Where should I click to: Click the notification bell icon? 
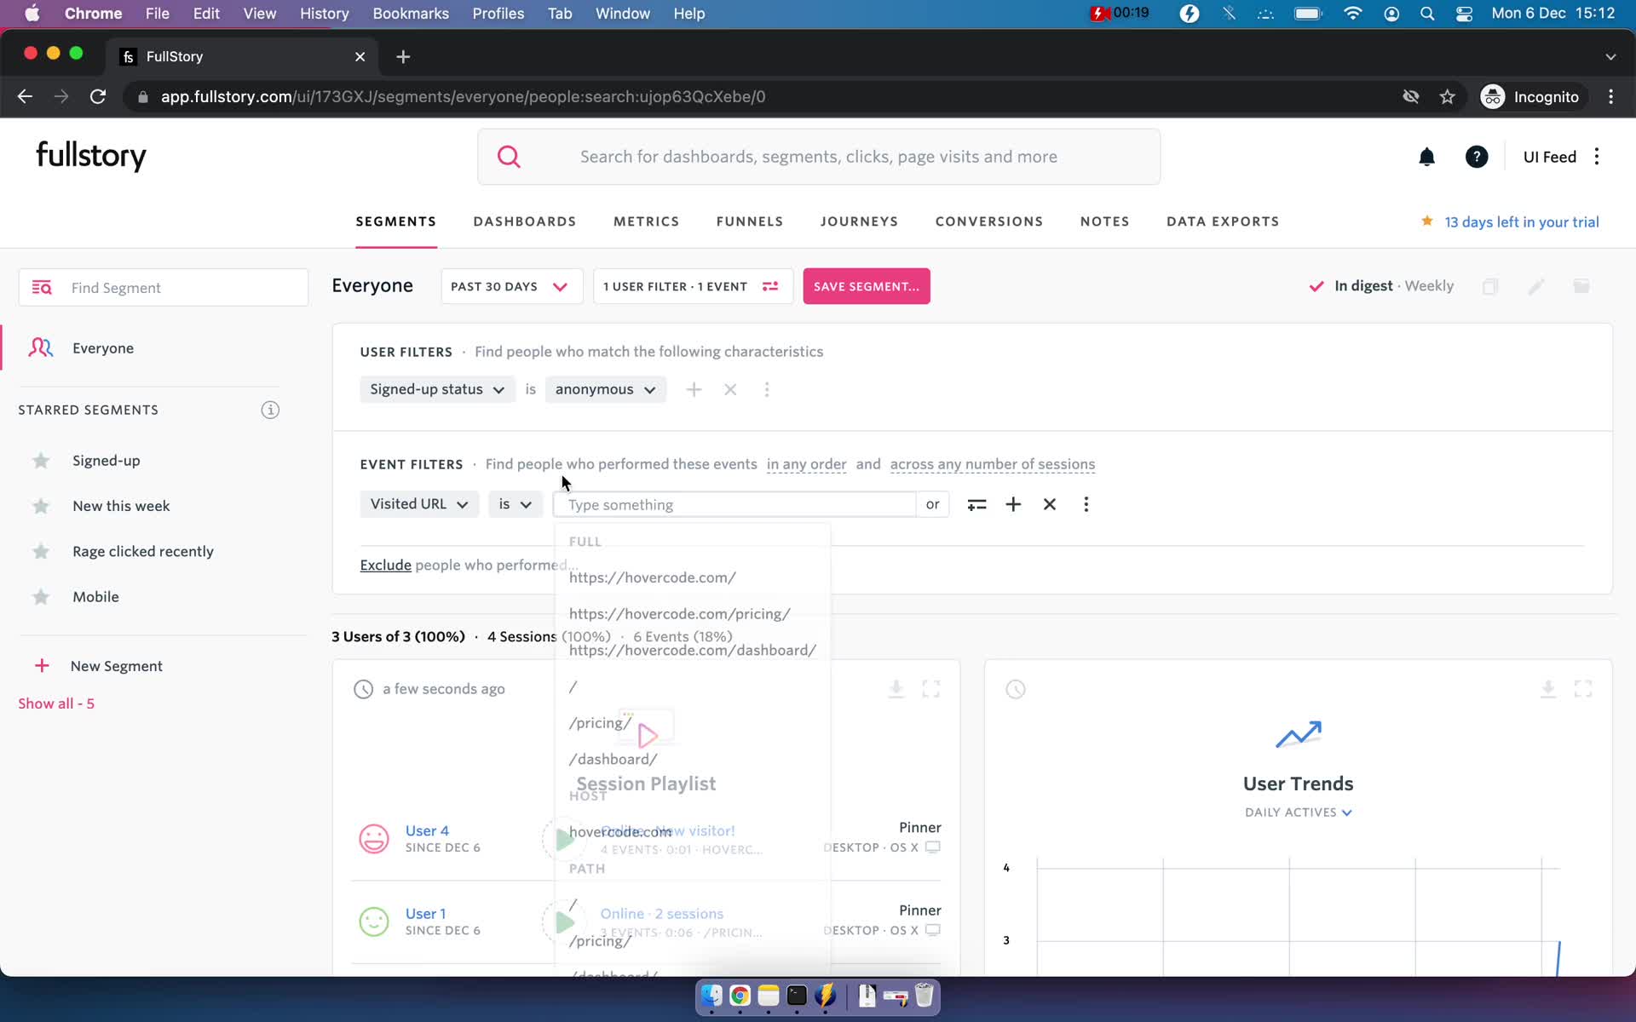pyautogui.click(x=1426, y=157)
